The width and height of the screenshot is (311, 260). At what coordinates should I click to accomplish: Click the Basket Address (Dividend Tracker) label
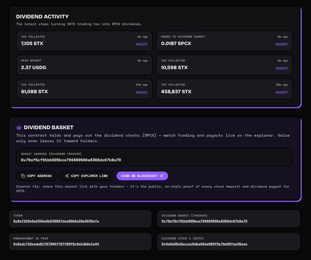coord(51,154)
